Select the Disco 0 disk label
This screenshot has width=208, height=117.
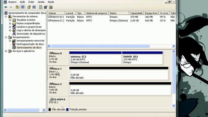[x=58, y=58]
